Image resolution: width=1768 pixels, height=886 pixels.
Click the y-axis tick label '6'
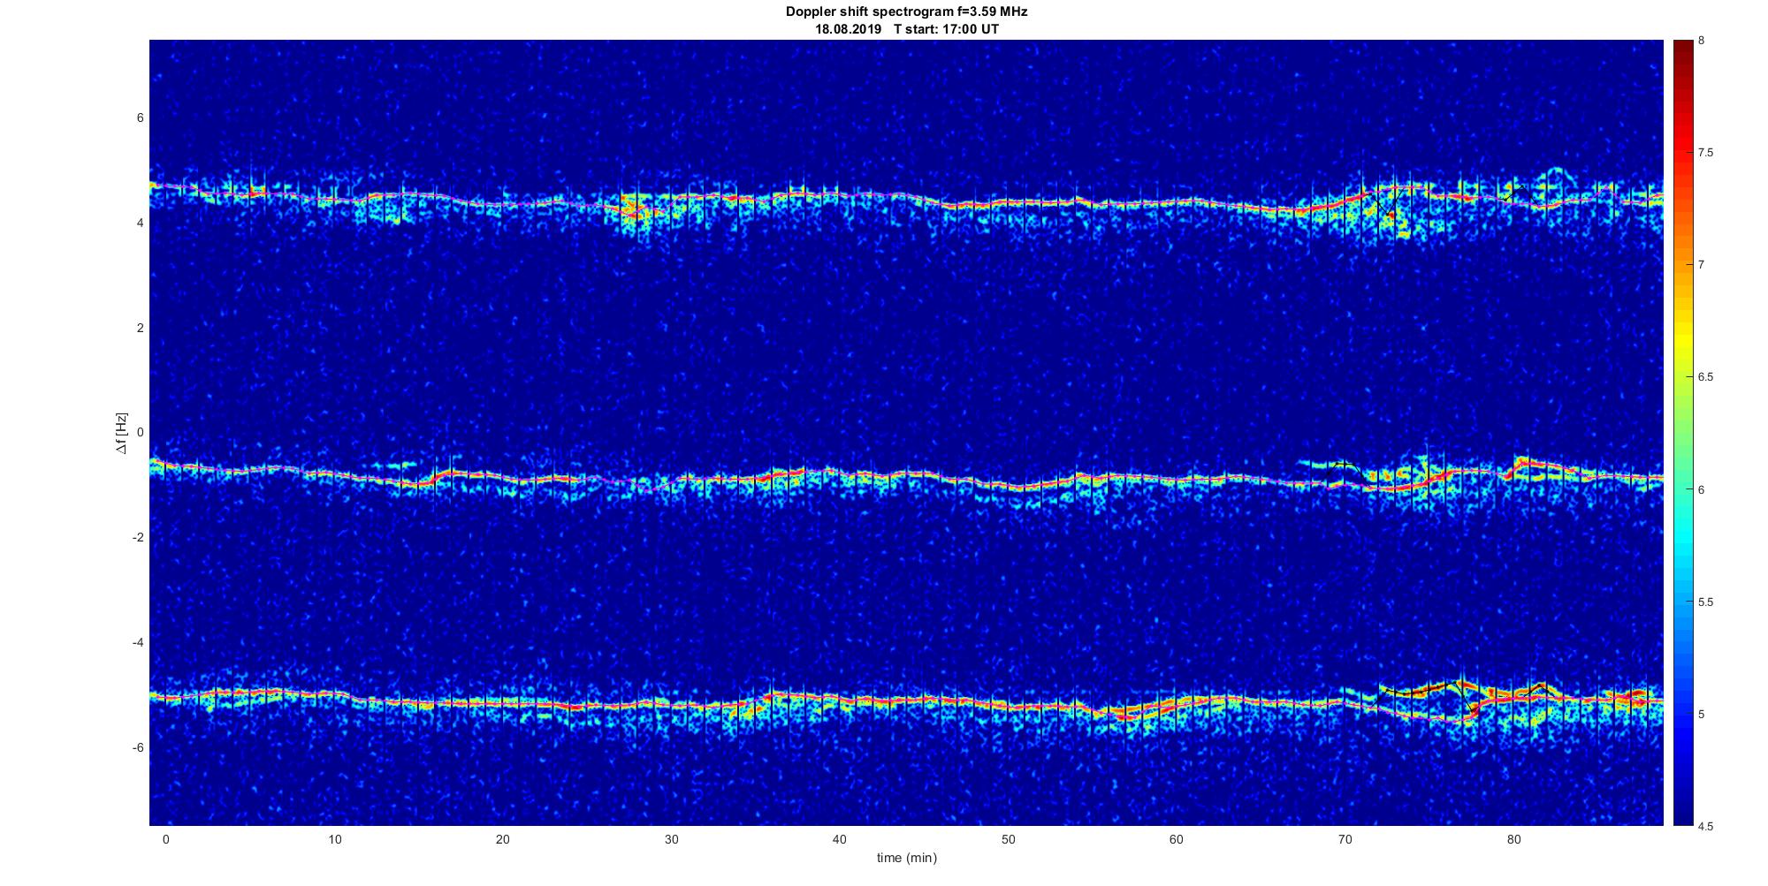tap(140, 118)
